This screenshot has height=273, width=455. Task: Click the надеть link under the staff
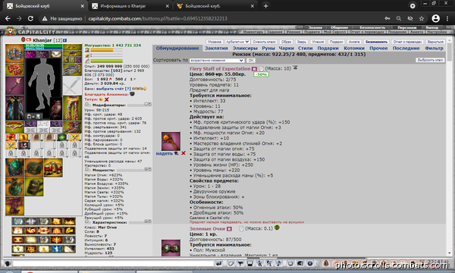[165, 153]
